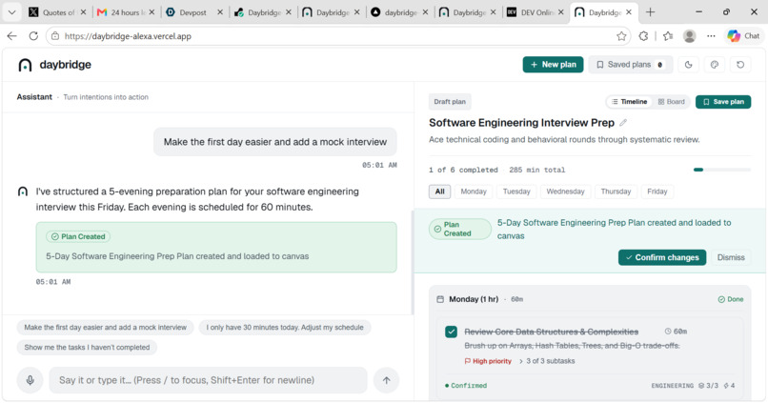
Task: Switch to Board view
Action: pyautogui.click(x=672, y=102)
